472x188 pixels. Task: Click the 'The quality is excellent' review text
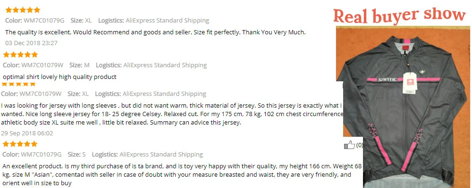(x=156, y=32)
